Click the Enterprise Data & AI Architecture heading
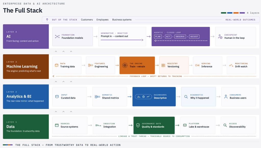The height and width of the screenshot is (148, 261). [x=34, y=4]
